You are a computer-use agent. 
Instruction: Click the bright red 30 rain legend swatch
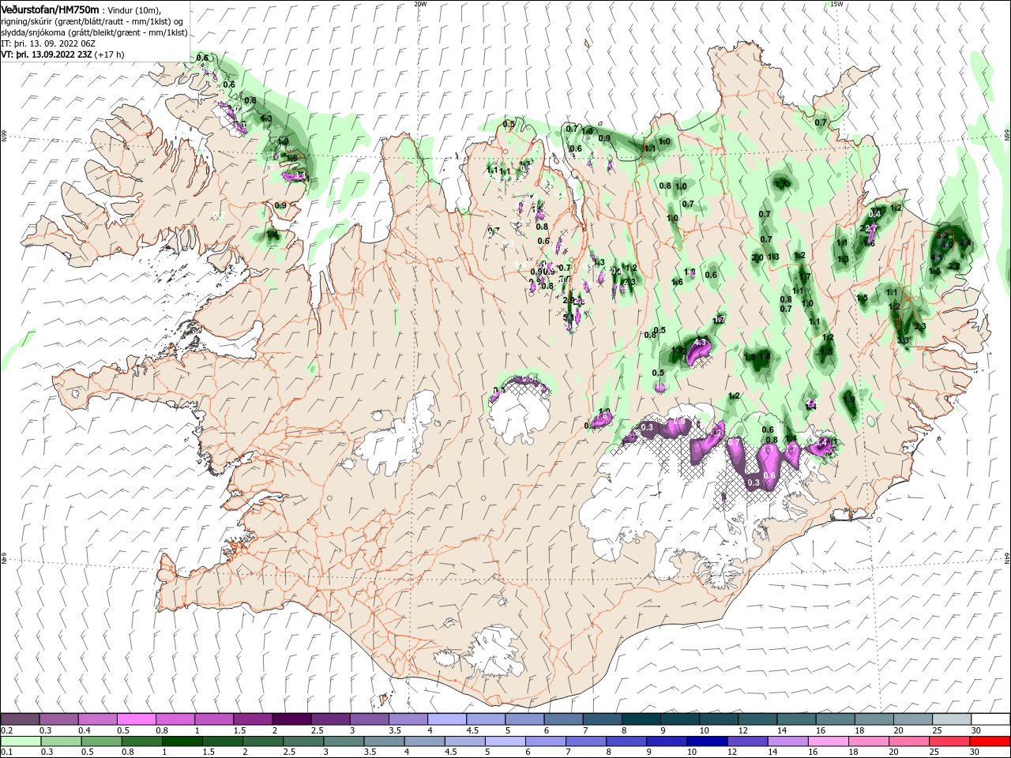(x=990, y=741)
